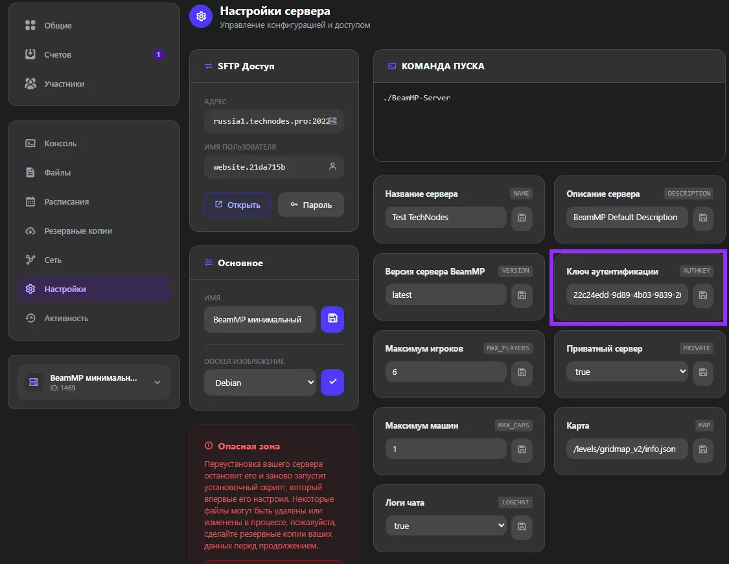
Task: Open the Участники section
Action: pyautogui.click(x=94, y=84)
